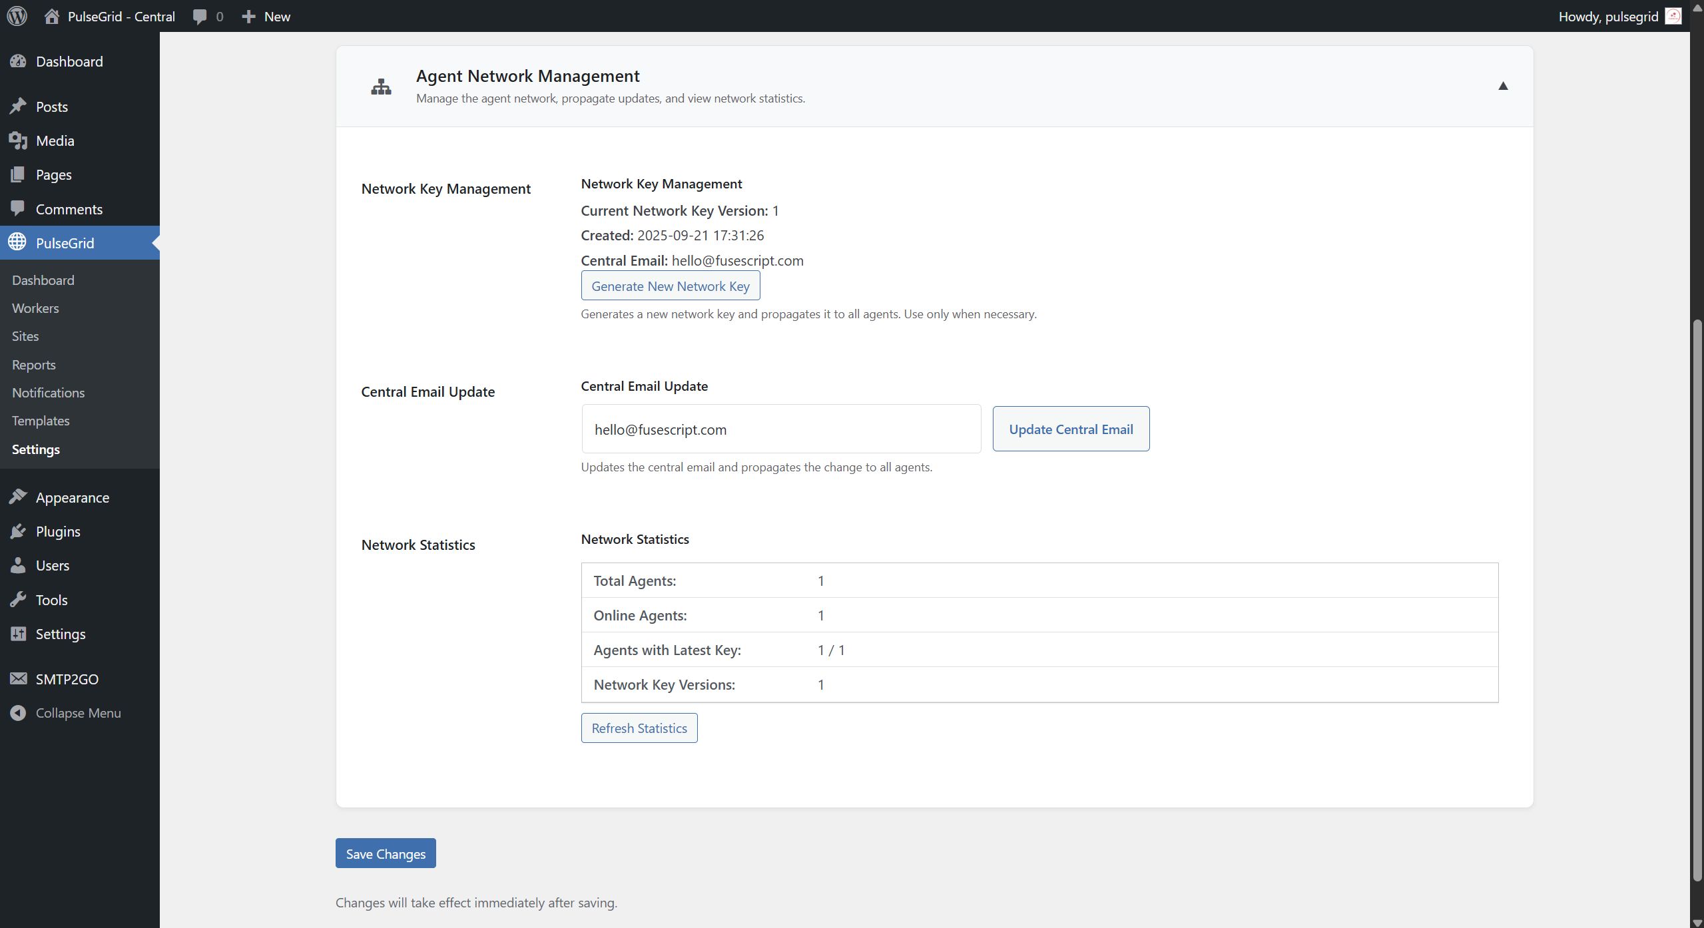The width and height of the screenshot is (1704, 928).
Task: Click the Tools wrench icon
Action: (x=18, y=600)
